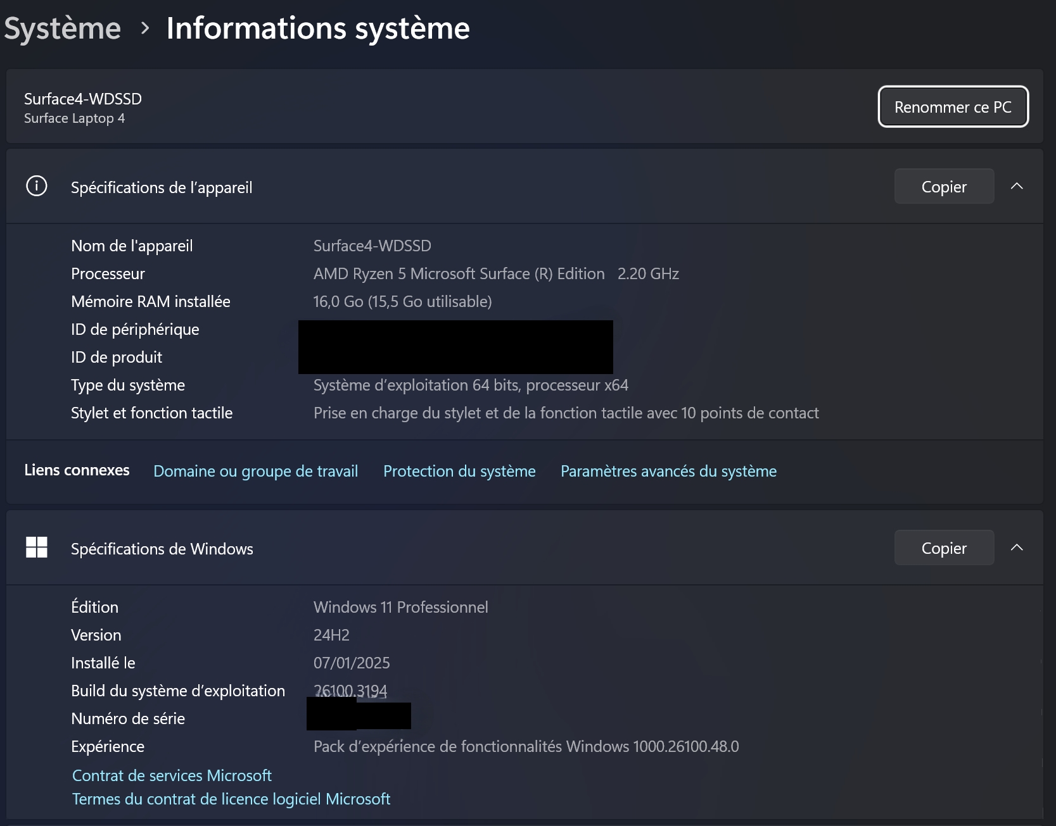Image resolution: width=1056 pixels, height=826 pixels.
Task: Click the Windows logo icon
Action: [37, 548]
